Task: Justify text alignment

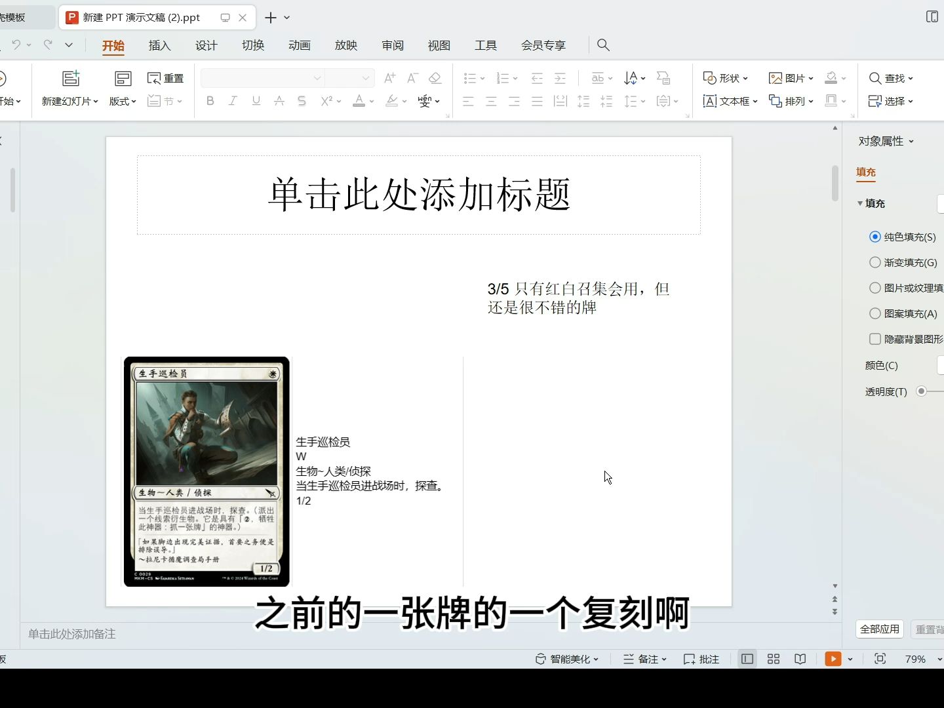Action: click(537, 101)
